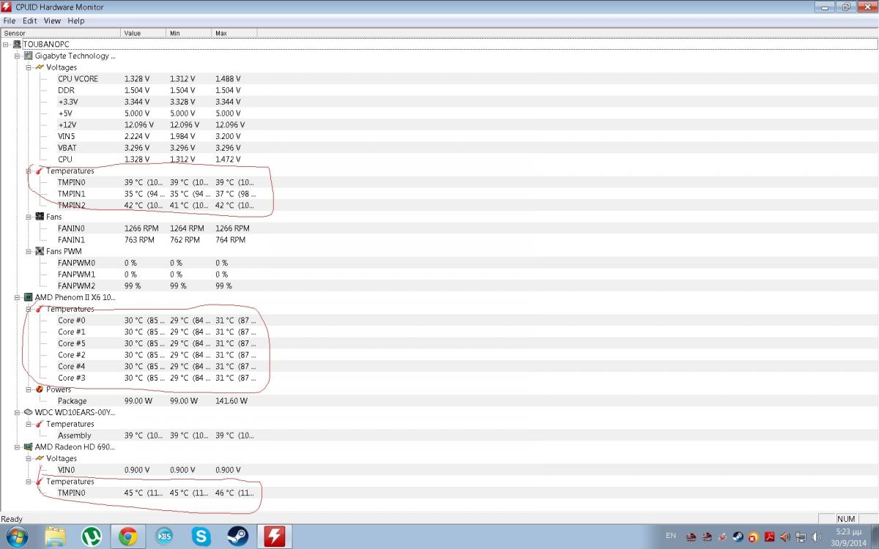Click the HWMonitor taskbar button
Viewport: 879px width, 549px height.
click(274, 537)
